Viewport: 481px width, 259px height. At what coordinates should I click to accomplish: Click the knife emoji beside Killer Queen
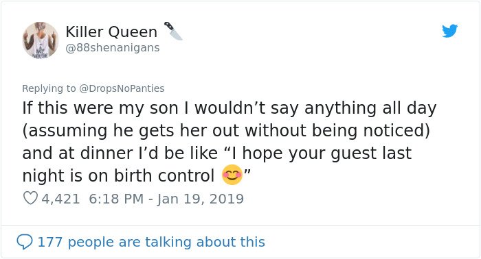(x=173, y=31)
